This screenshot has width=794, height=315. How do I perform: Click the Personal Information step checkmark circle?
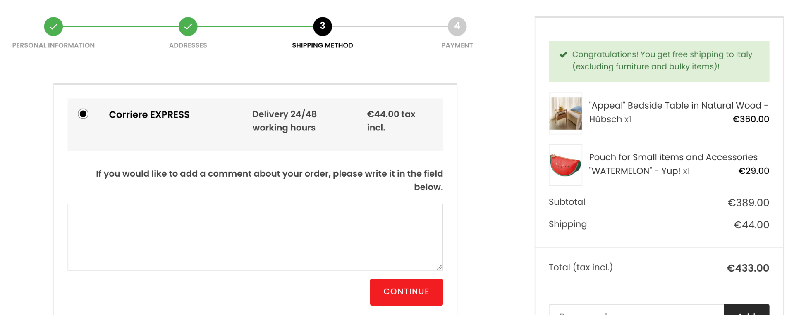click(53, 26)
